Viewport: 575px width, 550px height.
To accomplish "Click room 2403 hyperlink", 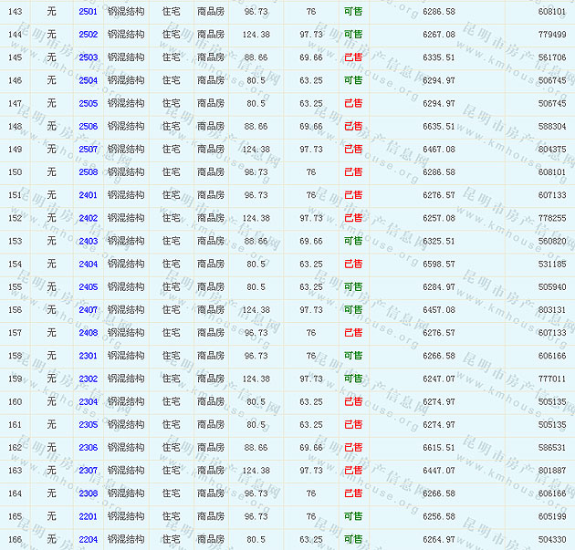I will click(x=89, y=242).
